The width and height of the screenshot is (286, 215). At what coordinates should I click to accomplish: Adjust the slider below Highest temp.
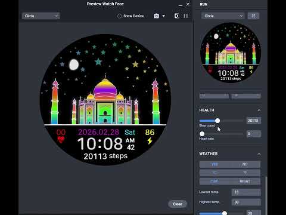tap(225, 213)
